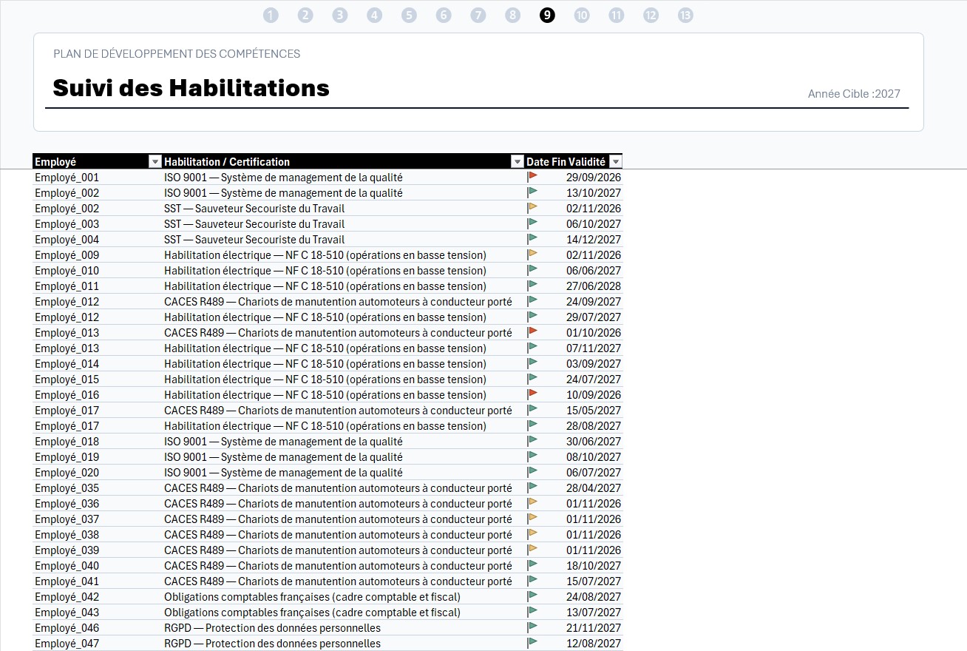Click the red flag on Employé_016's row
Image resolution: width=967 pixels, height=651 pixels.
(x=532, y=394)
